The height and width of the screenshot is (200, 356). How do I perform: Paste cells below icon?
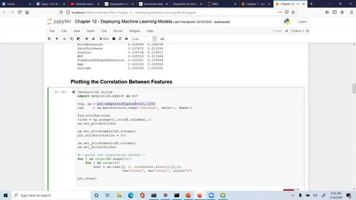(78, 39)
